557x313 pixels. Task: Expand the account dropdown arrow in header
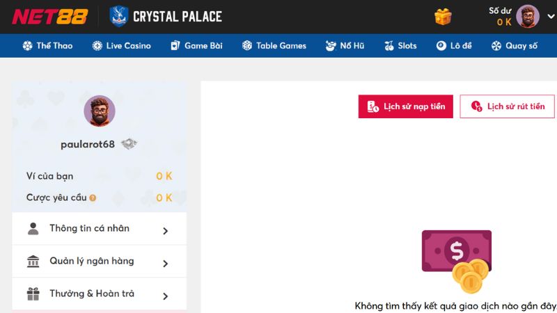[550, 17]
